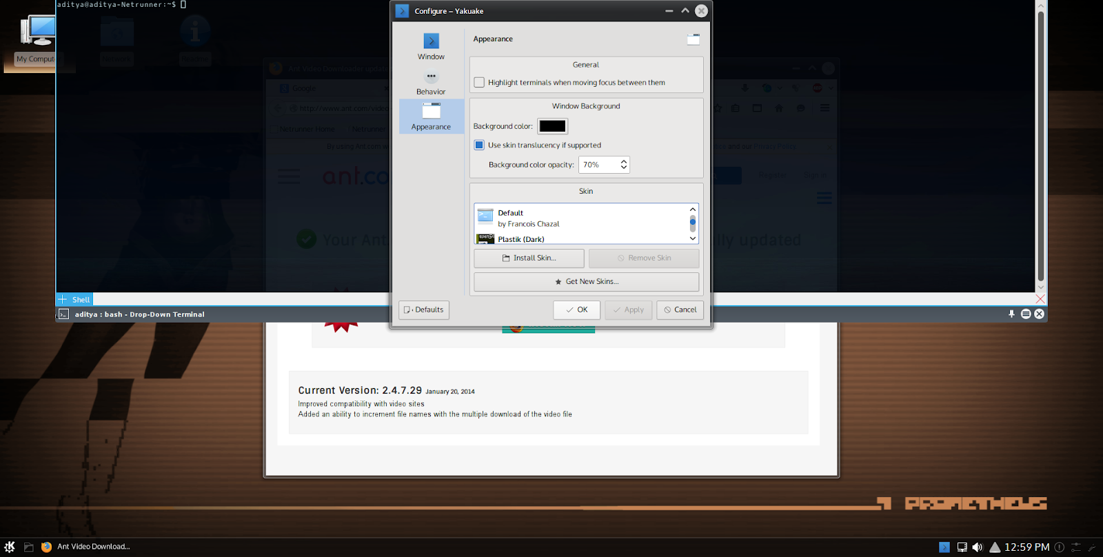
Task: Open the KDE application launcher
Action: (10, 547)
